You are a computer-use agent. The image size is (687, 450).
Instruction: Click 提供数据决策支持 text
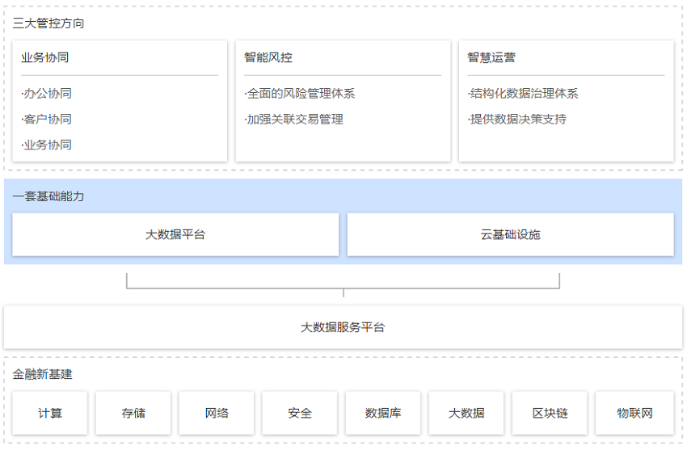click(x=516, y=119)
